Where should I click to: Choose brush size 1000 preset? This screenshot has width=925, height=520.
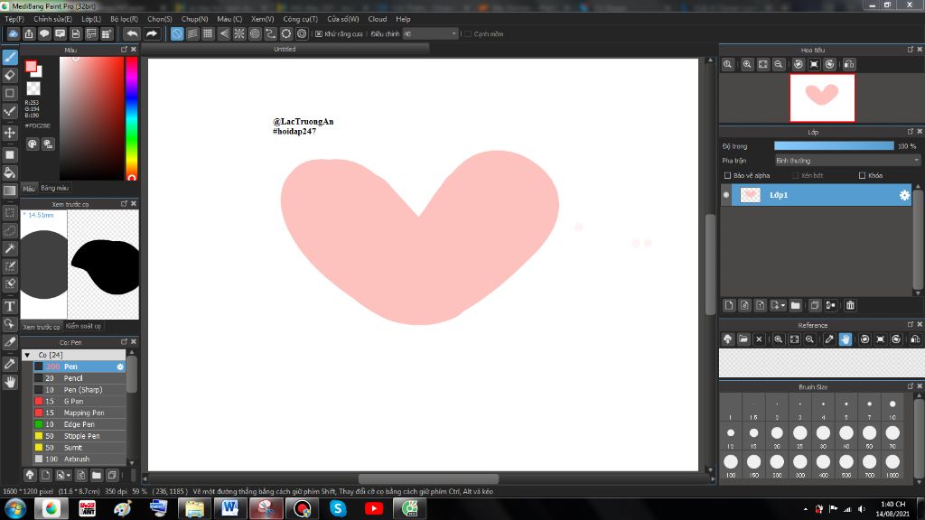892,465
